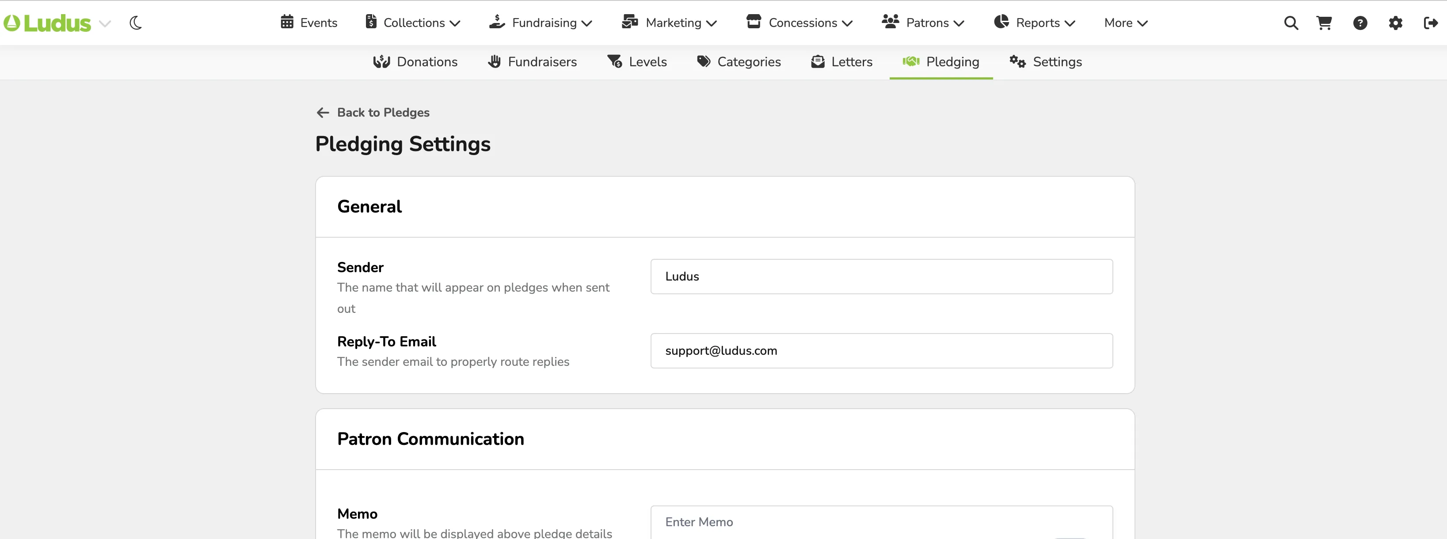This screenshot has width=1447, height=539.
Task: Click the Sender name input field
Action: click(881, 276)
